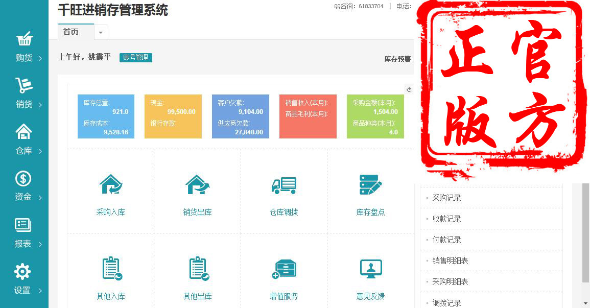Open 采购记录 in the right list
Screen dimensions: 590x308
click(x=446, y=198)
